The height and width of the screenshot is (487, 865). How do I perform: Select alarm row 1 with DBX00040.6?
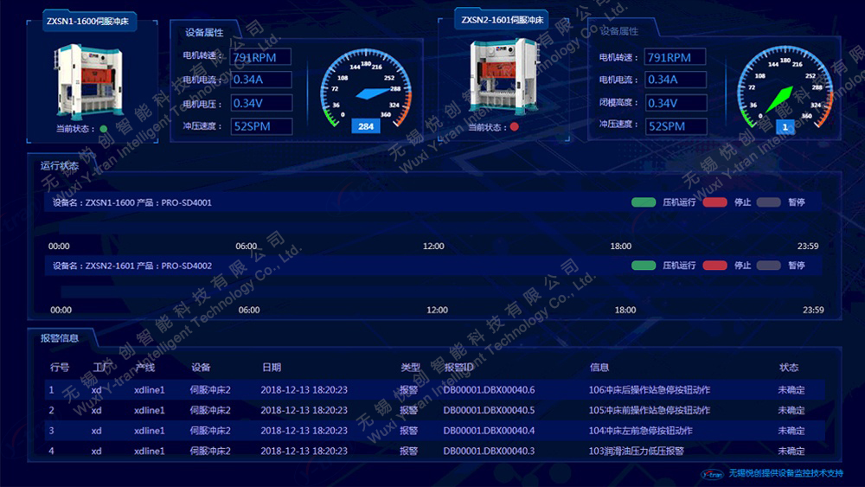point(432,390)
